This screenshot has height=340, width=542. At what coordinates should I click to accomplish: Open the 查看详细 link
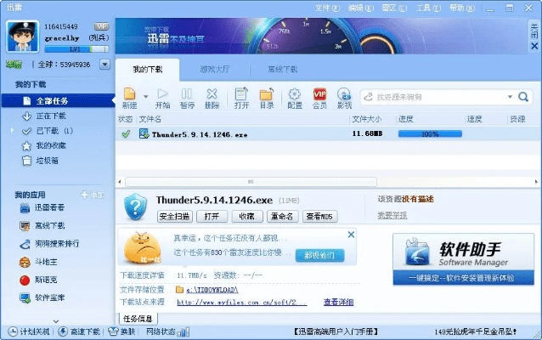pos(340,302)
